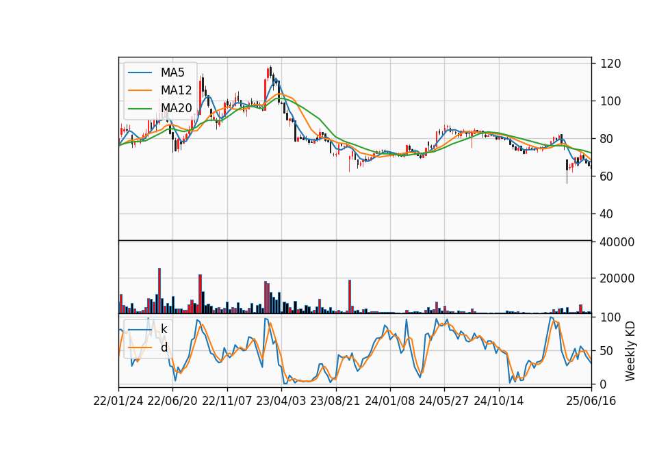Click the 24/01/08 date tick label
Image resolution: width=657 pixels, height=472 pixels.
point(389,402)
